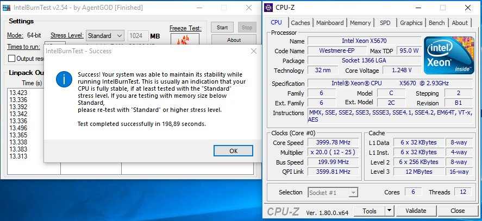
Task: Select the SPD tab
Action: point(385,23)
